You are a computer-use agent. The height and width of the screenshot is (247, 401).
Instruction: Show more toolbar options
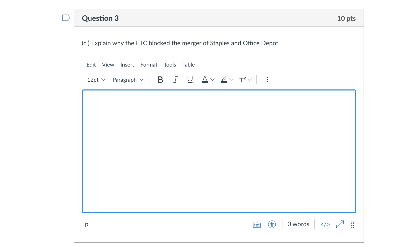point(268,80)
